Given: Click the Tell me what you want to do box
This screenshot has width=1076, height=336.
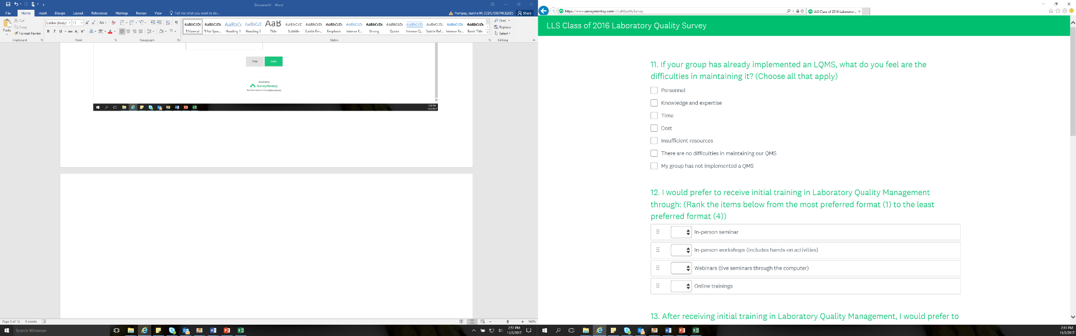Looking at the screenshot, I should (195, 13).
